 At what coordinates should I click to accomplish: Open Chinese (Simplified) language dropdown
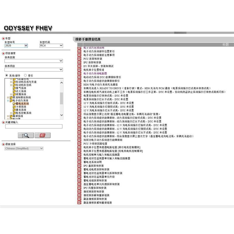pyautogui.click(x=24, y=149)
